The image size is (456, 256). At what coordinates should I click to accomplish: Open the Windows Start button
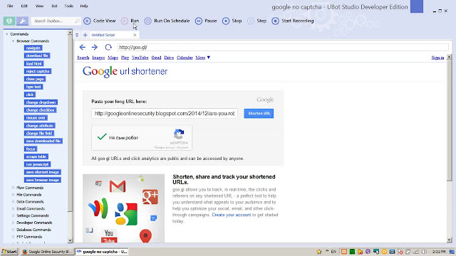pyautogui.click(x=9, y=252)
